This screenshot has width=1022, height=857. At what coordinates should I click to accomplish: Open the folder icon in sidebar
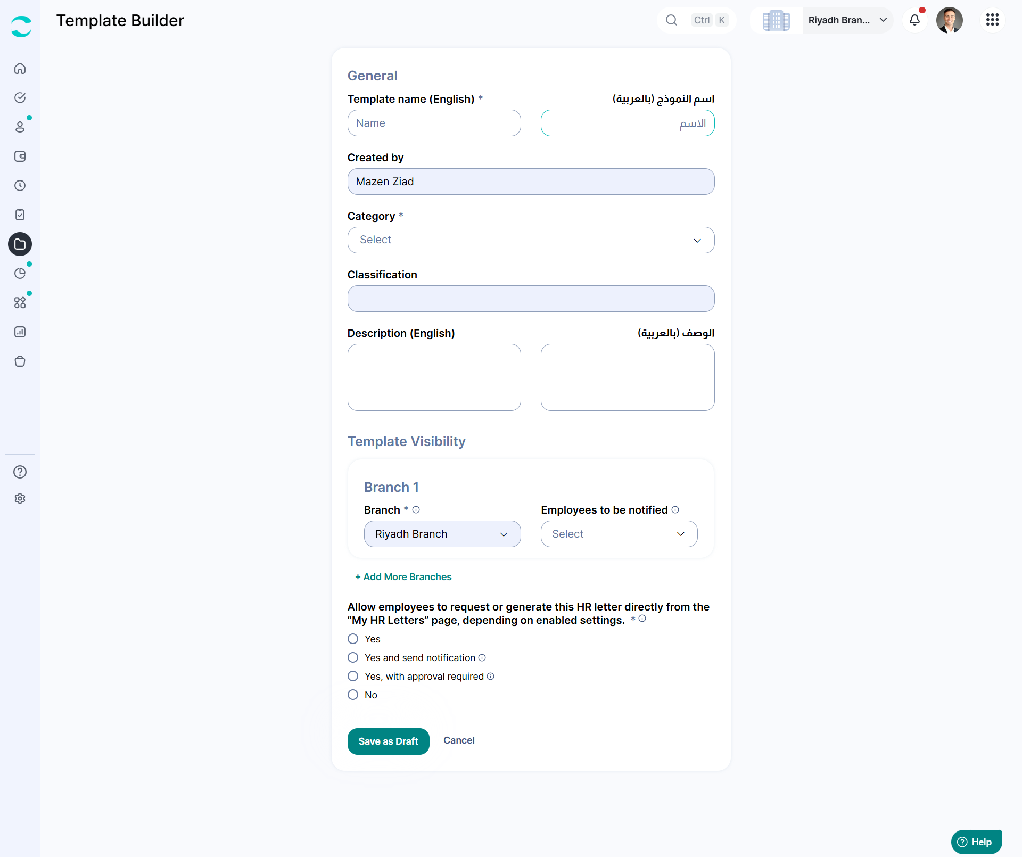(x=20, y=244)
